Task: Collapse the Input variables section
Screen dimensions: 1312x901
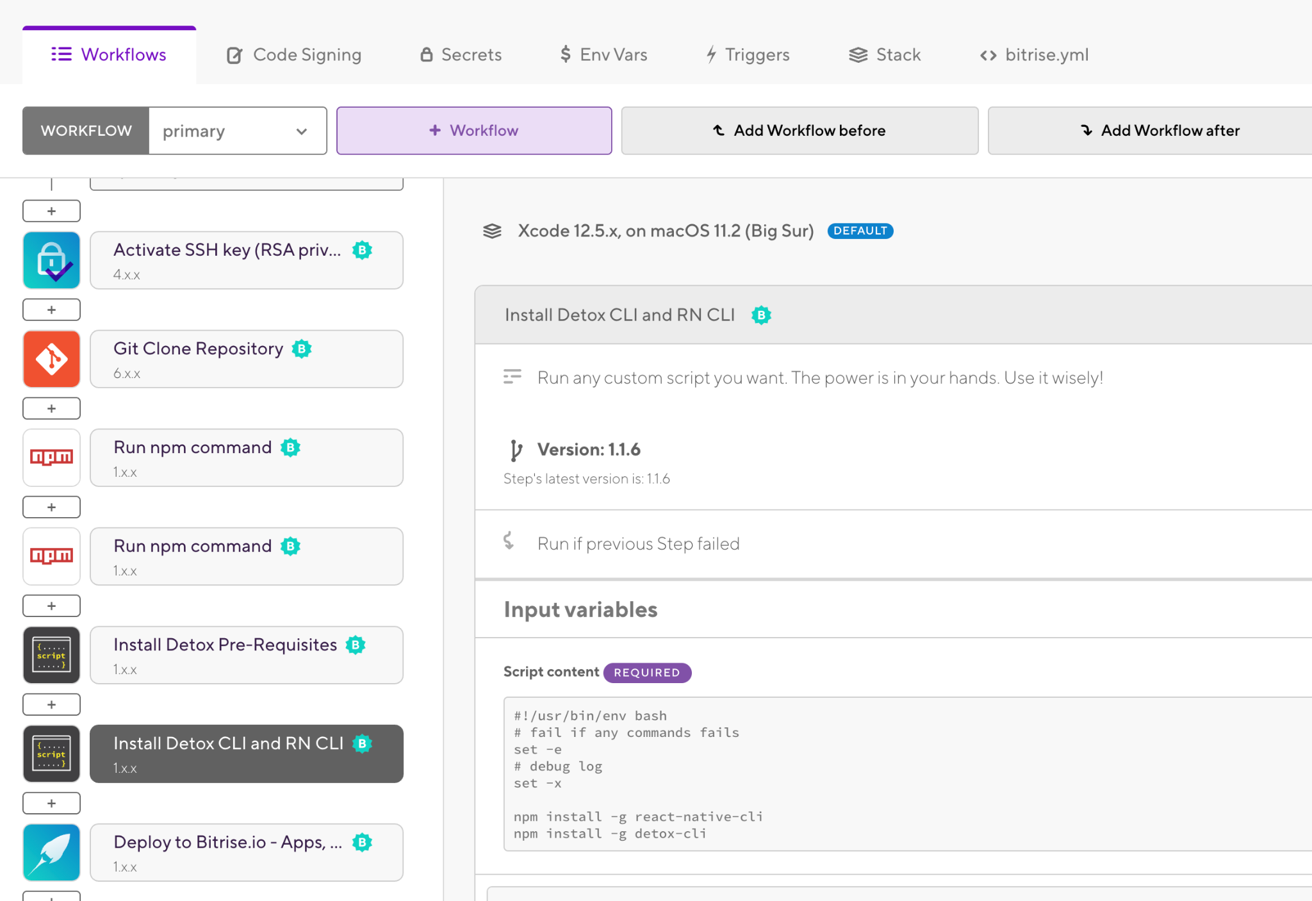Action: (580, 609)
